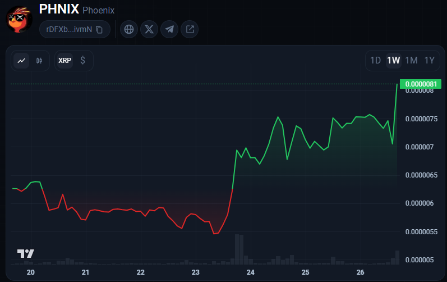Click the 0.0000065 price axis label

pyautogui.click(x=421, y=175)
